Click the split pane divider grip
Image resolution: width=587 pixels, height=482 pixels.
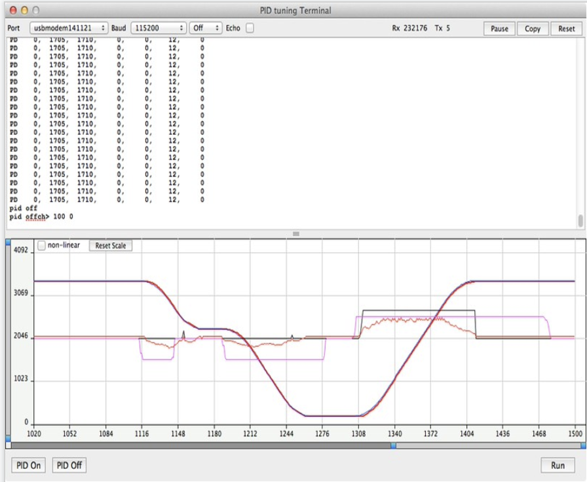tap(295, 234)
